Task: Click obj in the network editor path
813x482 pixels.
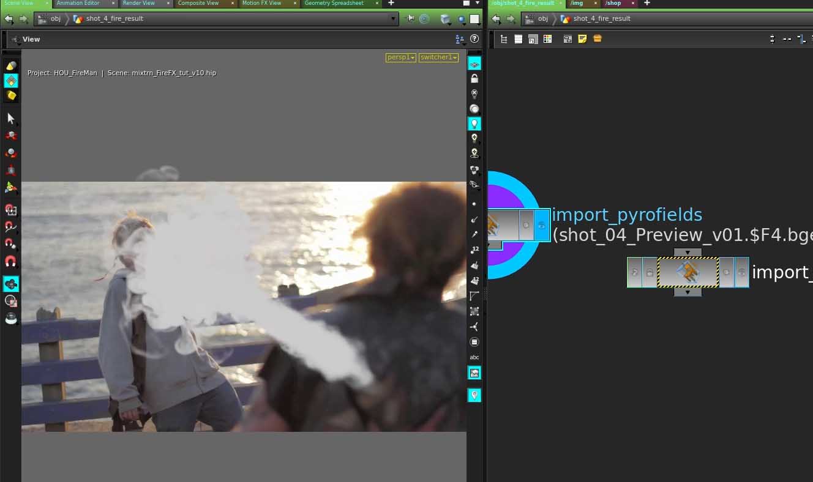Action: pyautogui.click(x=542, y=19)
